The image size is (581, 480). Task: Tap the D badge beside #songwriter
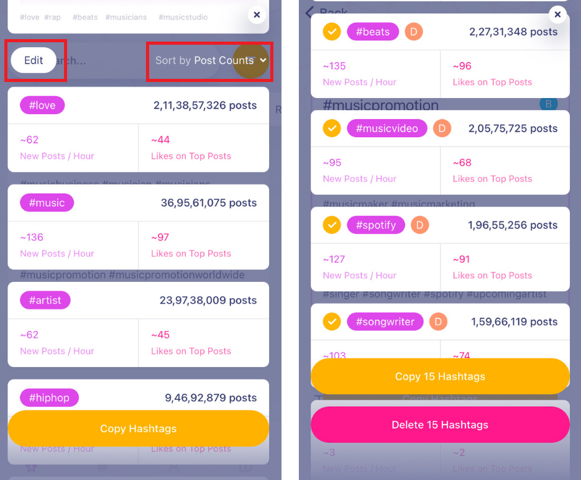click(x=438, y=322)
